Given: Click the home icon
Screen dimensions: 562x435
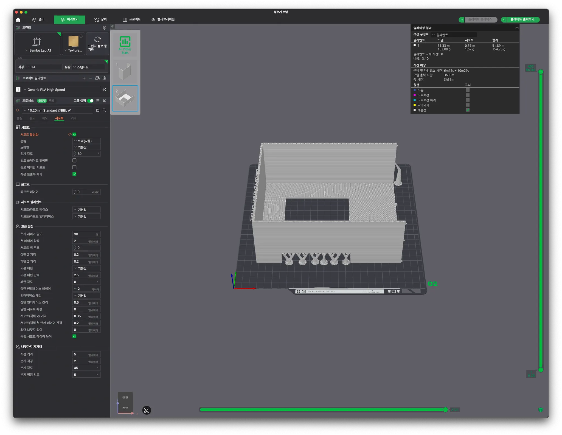Looking at the screenshot, I should (x=18, y=20).
